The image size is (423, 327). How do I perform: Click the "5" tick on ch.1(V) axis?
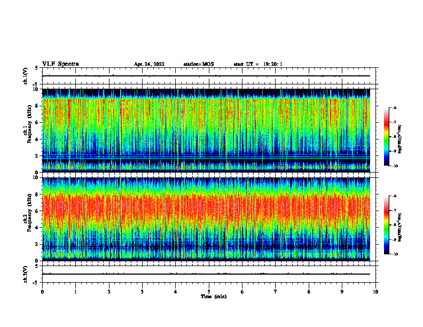tap(36, 68)
